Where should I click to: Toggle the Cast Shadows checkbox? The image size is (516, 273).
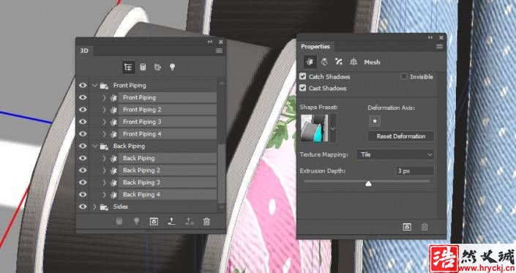click(x=303, y=88)
